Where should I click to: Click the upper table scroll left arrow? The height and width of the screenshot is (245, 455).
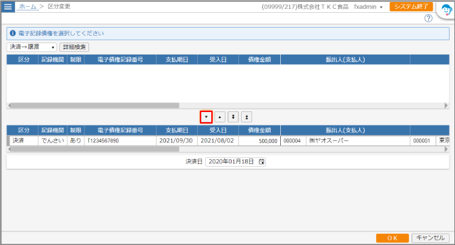point(9,105)
